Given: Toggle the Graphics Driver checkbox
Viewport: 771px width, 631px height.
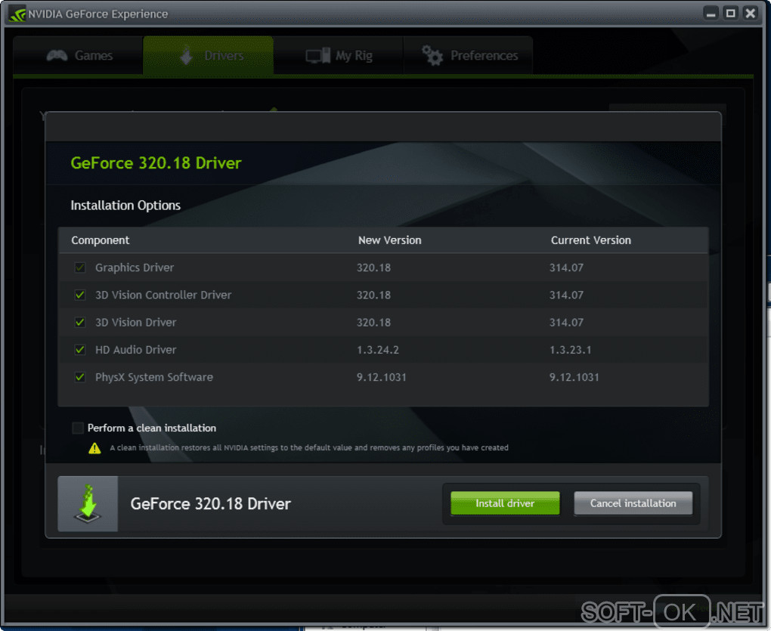Looking at the screenshot, I should (x=79, y=268).
